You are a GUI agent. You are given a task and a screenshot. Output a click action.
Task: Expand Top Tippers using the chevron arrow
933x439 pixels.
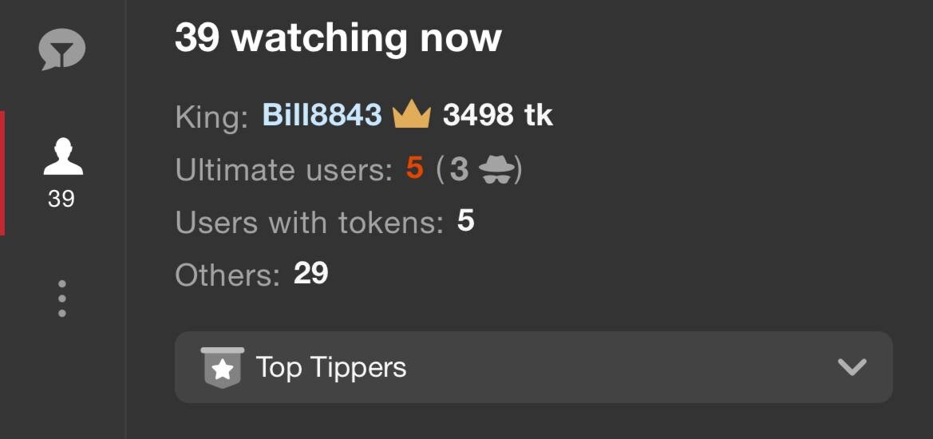(x=852, y=367)
